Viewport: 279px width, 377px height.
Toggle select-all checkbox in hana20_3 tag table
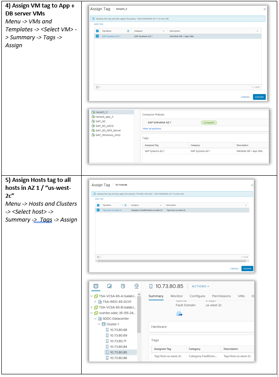click(x=97, y=31)
